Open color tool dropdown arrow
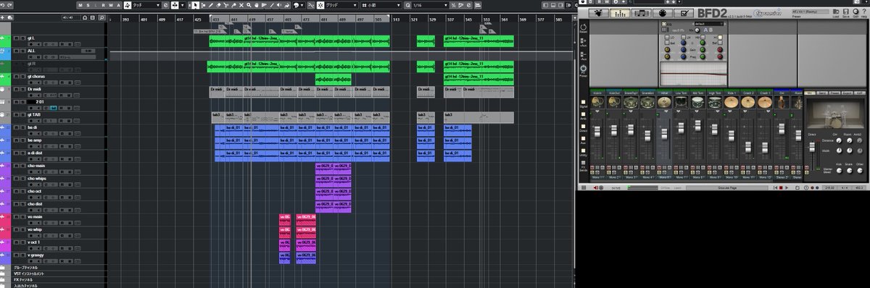The height and width of the screenshot is (288, 870). [302, 5]
